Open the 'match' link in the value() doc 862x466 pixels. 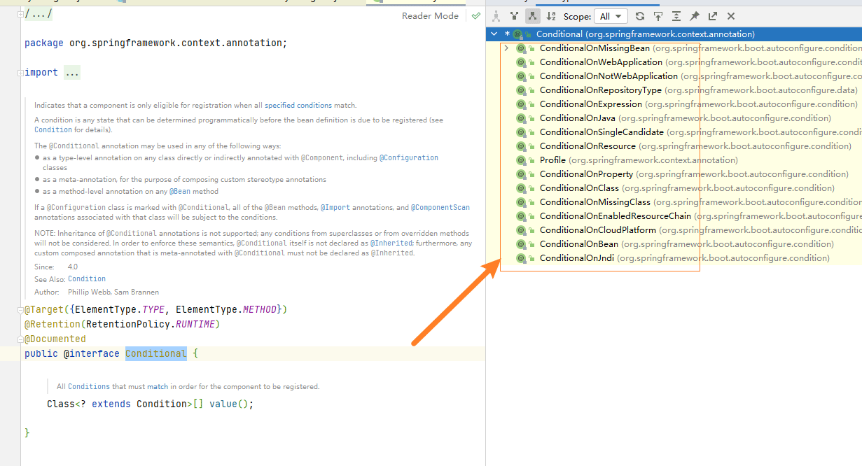point(158,386)
